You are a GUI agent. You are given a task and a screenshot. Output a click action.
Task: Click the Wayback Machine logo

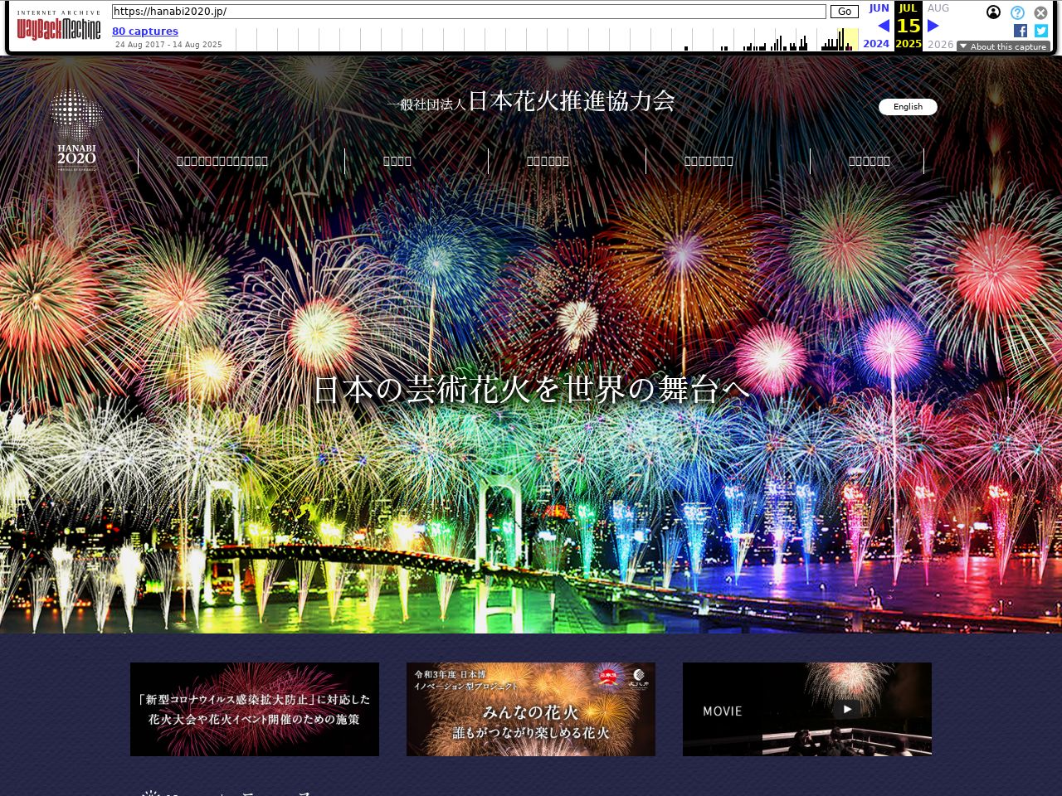59,28
